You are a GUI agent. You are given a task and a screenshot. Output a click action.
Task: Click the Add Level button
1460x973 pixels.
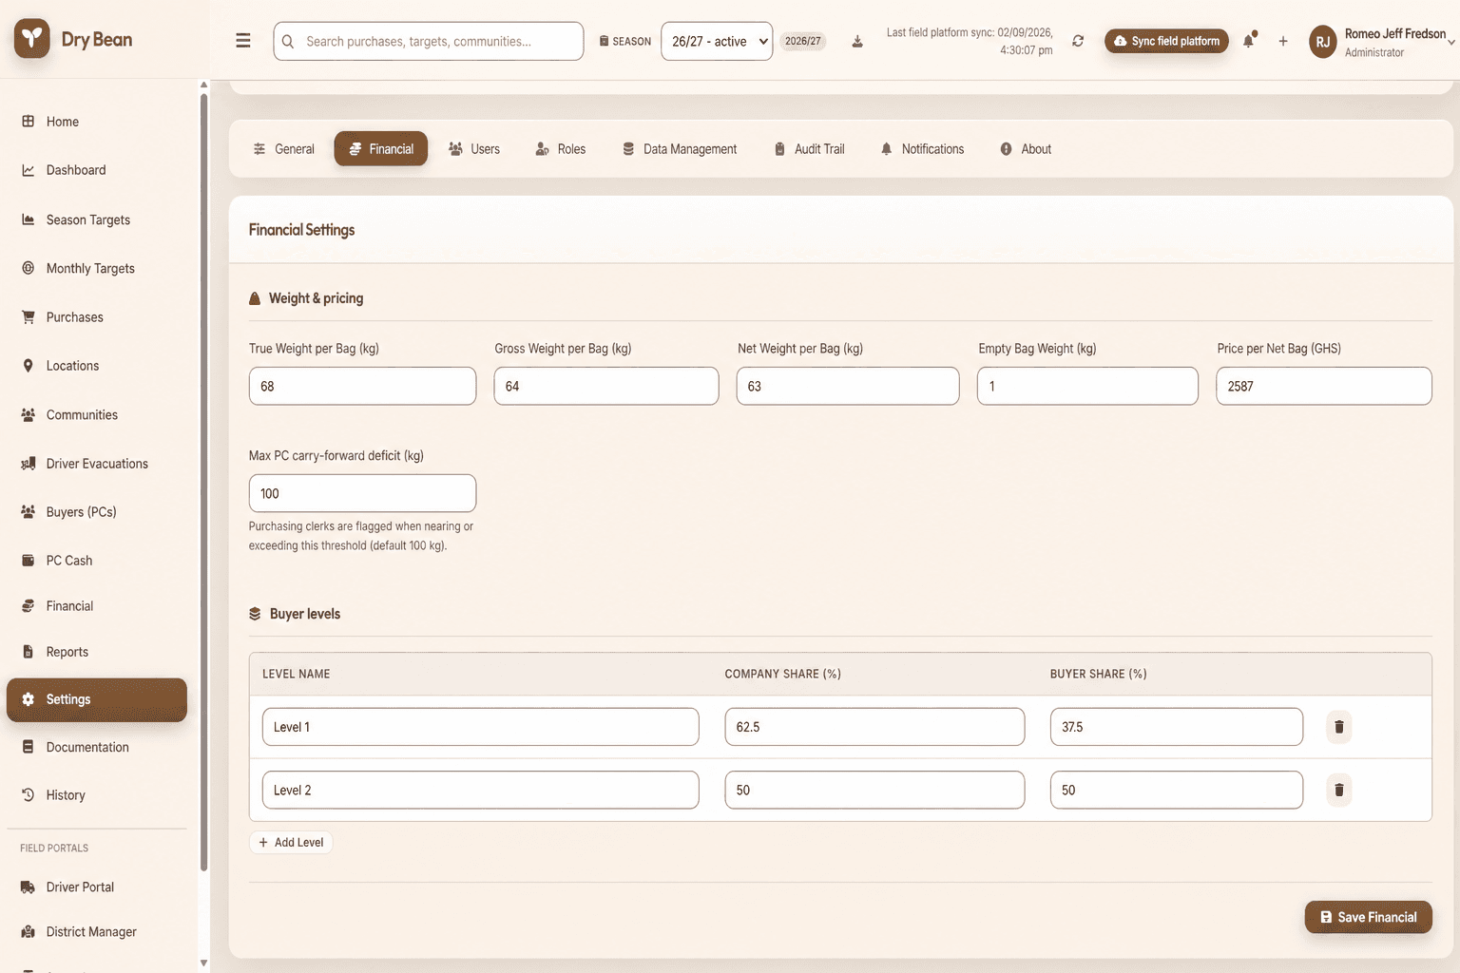tap(291, 843)
